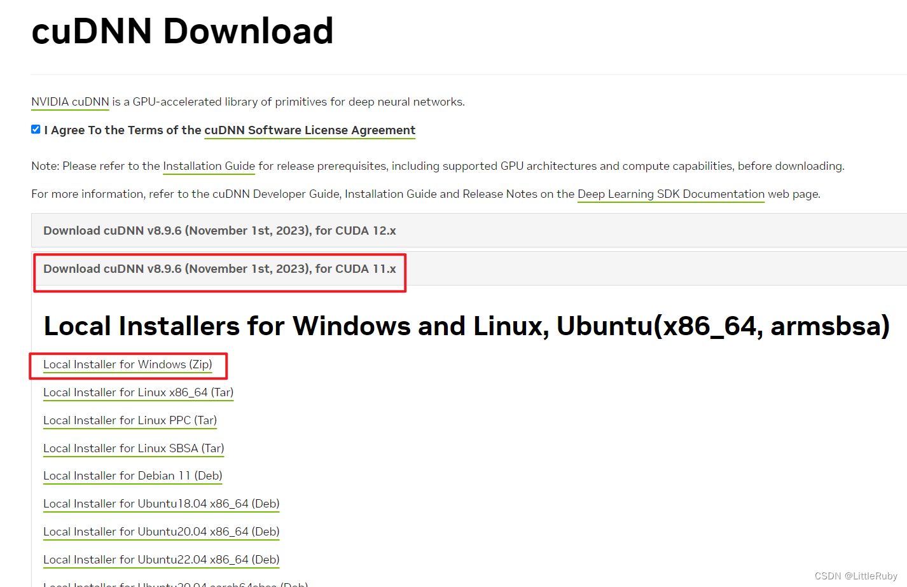
Task: Download Local Installer for Linux SBSA (Tar)
Action: (x=134, y=448)
